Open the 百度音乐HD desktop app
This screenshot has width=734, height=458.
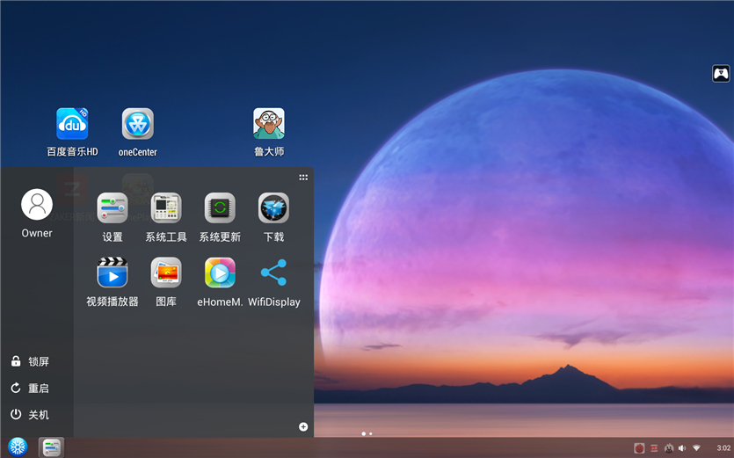pyautogui.click(x=72, y=124)
